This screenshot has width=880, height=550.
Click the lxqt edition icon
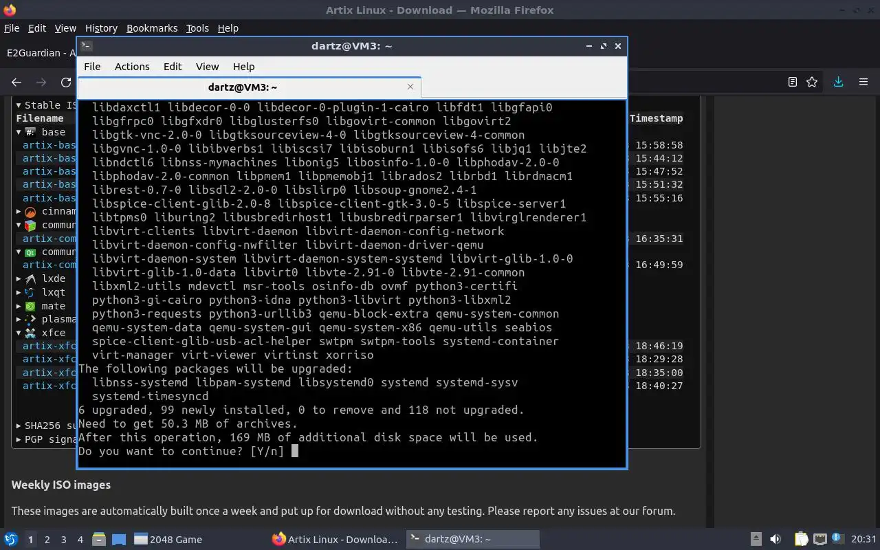30,292
